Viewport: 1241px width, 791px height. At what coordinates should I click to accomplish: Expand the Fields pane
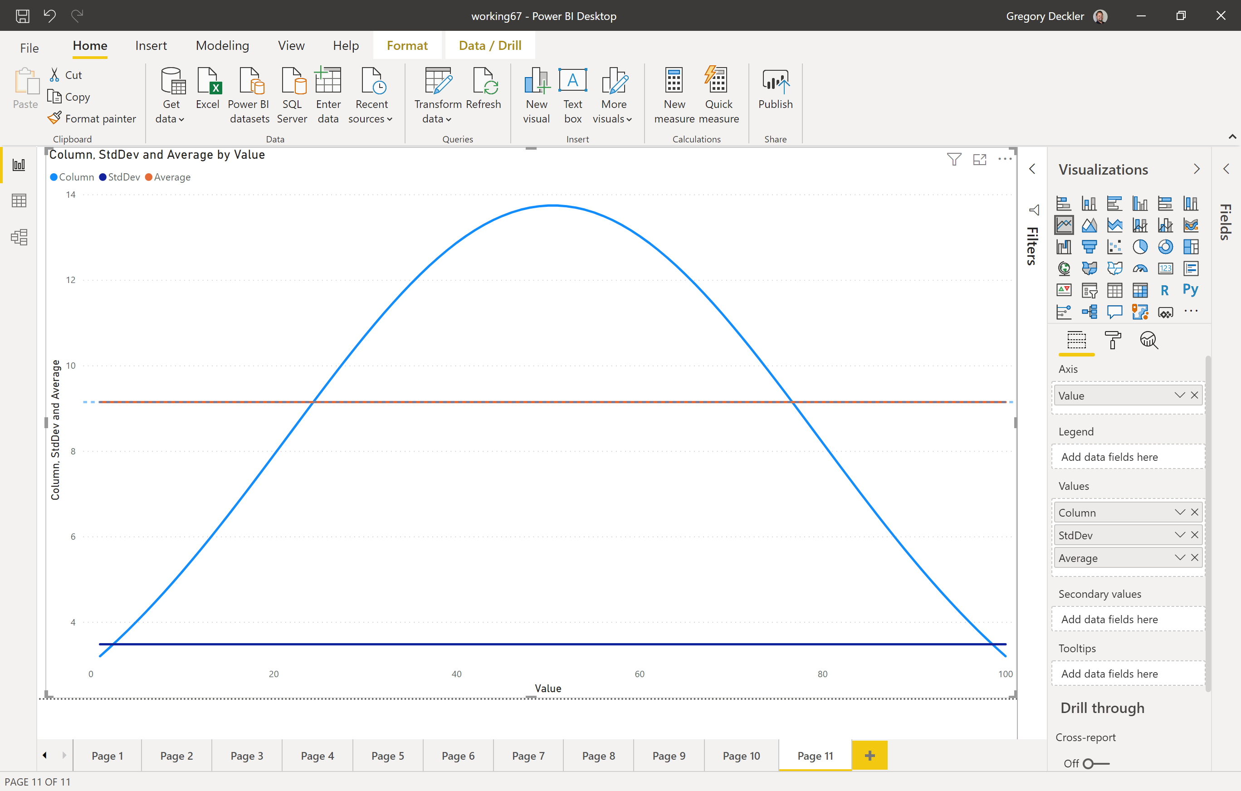point(1226,169)
